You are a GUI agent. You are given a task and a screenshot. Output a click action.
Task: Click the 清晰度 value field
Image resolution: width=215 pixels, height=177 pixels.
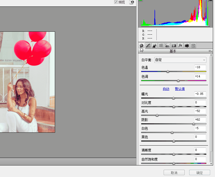click(200, 150)
